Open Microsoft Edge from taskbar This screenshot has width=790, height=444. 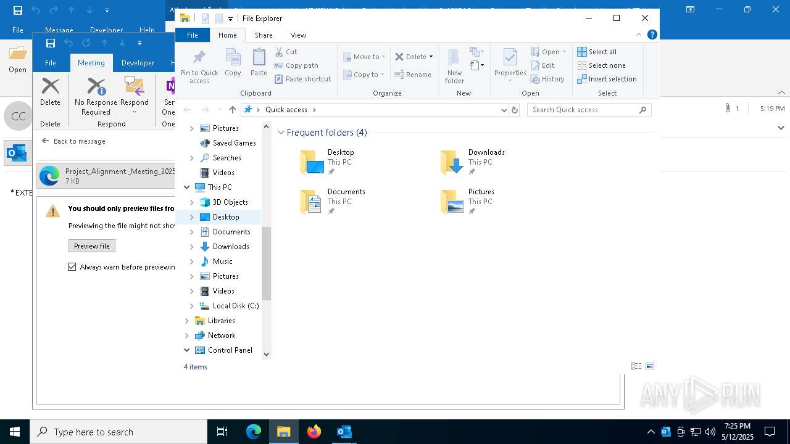pos(254,432)
